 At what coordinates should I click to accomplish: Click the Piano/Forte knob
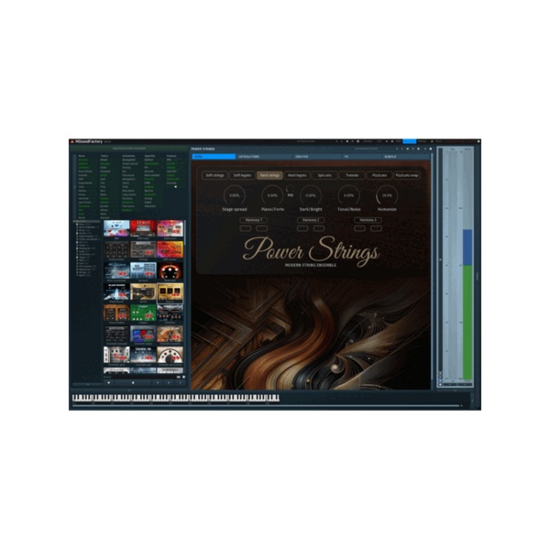(x=272, y=195)
